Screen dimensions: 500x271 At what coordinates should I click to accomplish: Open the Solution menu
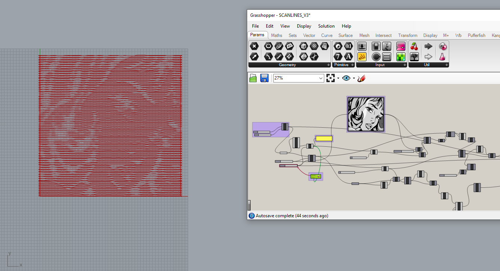(326, 26)
